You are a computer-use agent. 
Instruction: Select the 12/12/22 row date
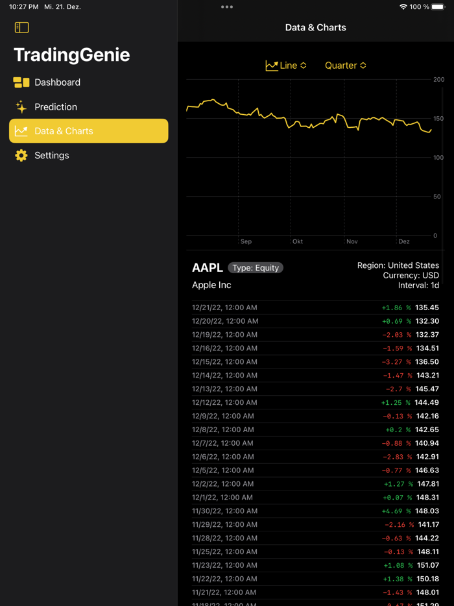pos(224,402)
